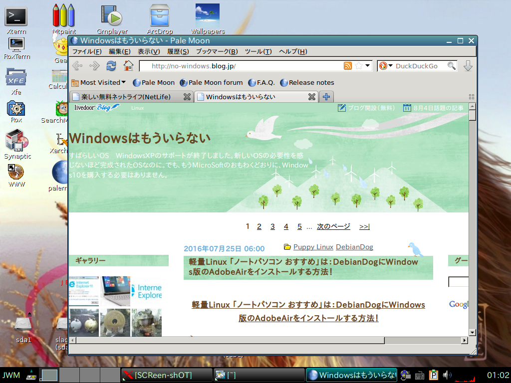
Task: Click the forward navigation arrow in Pale Moon
Action: pyautogui.click(x=94, y=66)
